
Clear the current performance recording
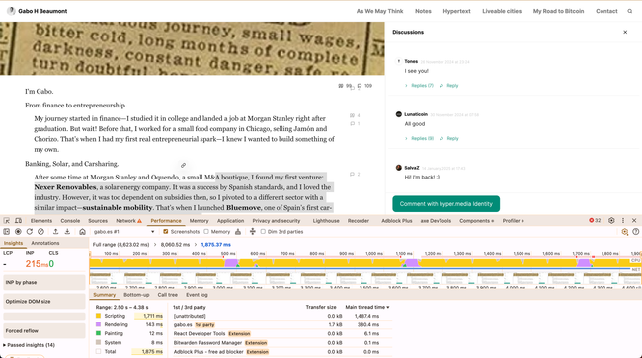[40, 232]
